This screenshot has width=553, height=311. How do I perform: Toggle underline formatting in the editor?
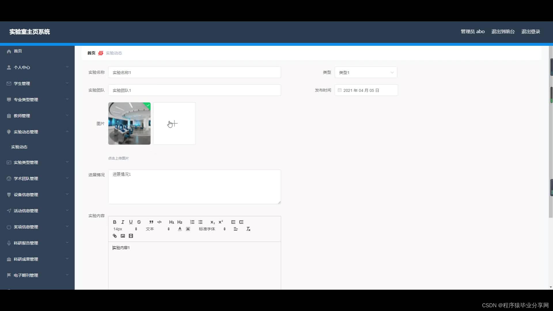click(x=131, y=222)
